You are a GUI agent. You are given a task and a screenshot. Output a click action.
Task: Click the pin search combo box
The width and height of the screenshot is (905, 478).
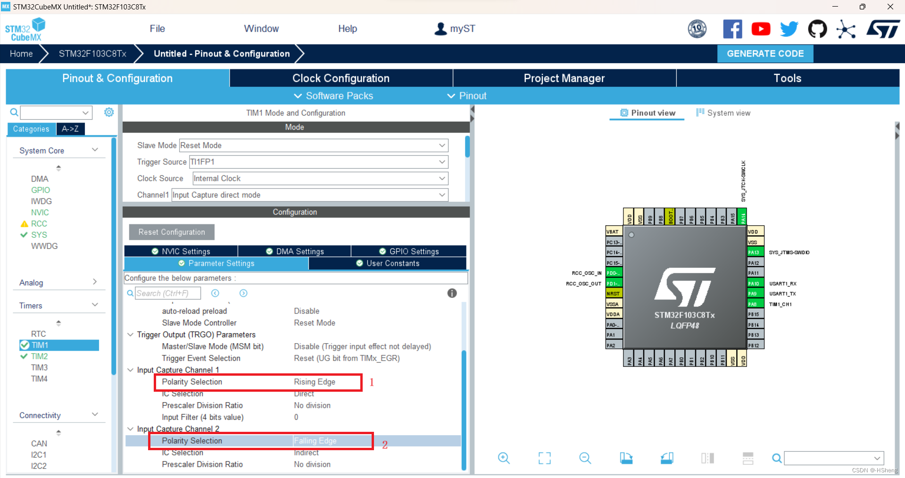point(834,458)
